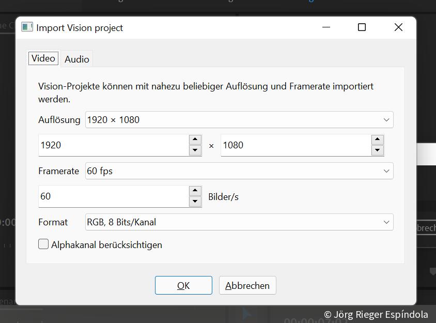The image size is (436, 323).
Task: Switch to the Audio tab
Action: click(x=76, y=58)
